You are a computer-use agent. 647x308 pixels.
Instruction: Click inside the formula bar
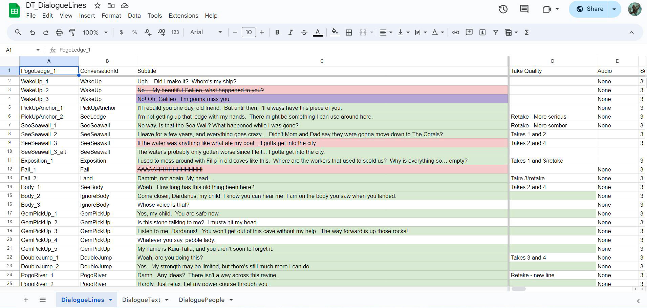pyautogui.click(x=203, y=50)
